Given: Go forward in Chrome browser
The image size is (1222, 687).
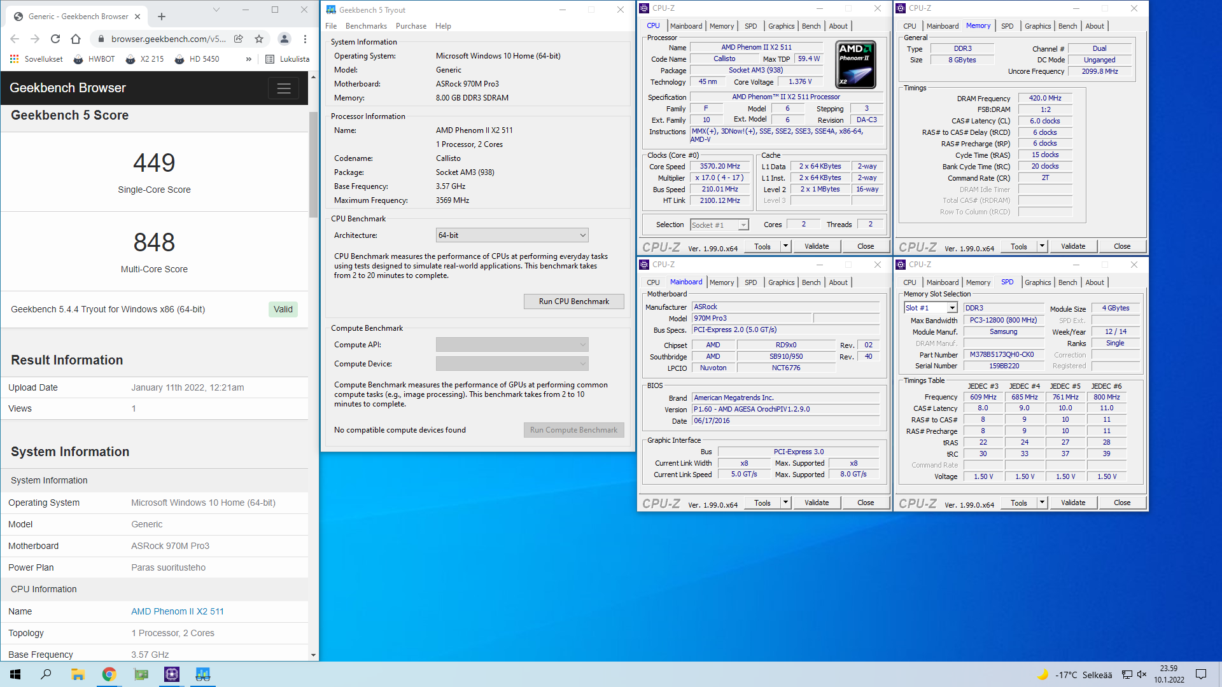Looking at the screenshot, I should pyautogui.click(x=35, y=39).
